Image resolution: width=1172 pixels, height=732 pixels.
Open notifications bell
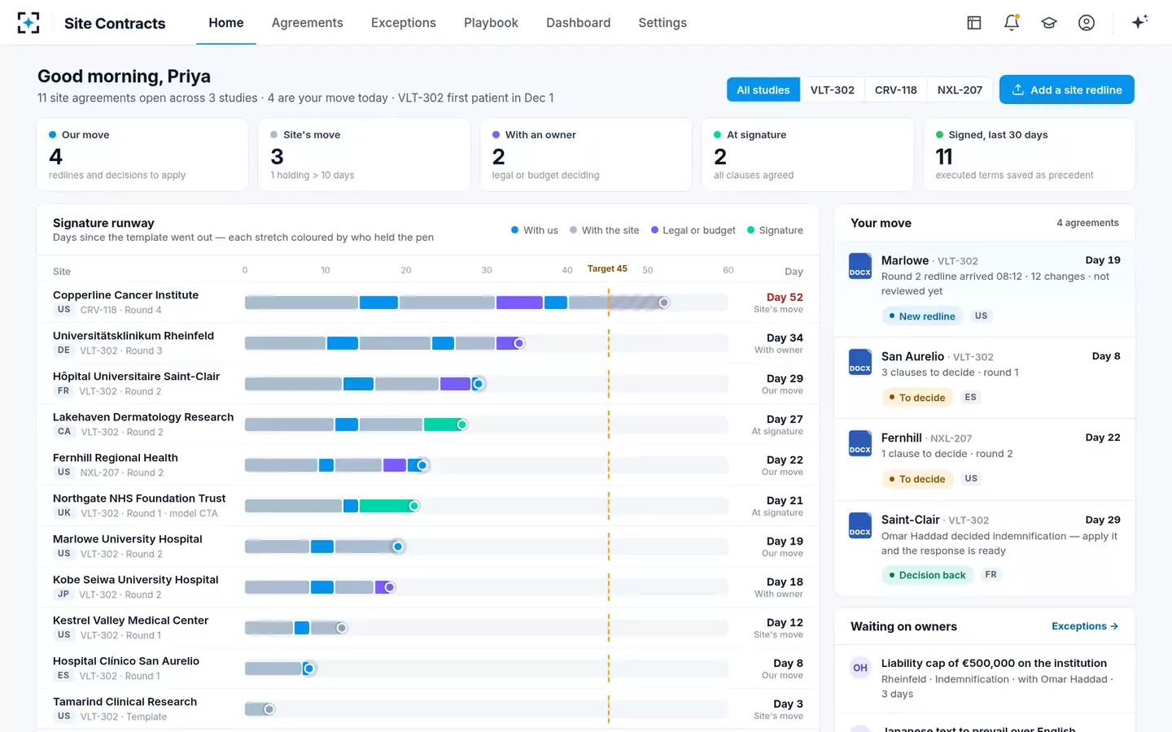tap(1012, 23)
